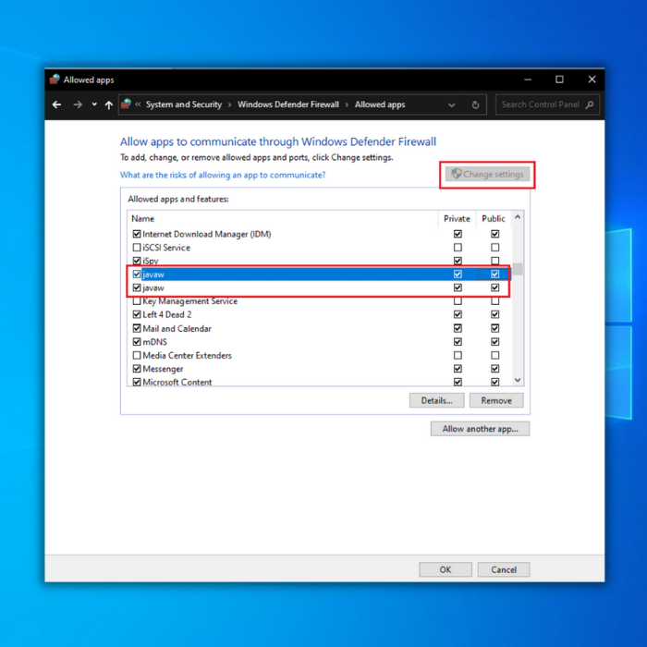
Task: Uncheck the Messenger app checkbox
Action: (x=137, y=369)
